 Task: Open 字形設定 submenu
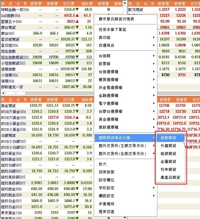tap(126, 188)
